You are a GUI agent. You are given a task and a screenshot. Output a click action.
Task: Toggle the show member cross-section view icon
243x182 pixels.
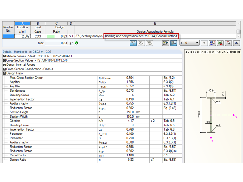[133, 43]
